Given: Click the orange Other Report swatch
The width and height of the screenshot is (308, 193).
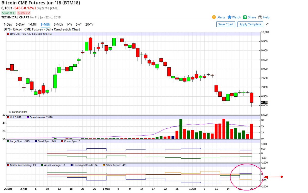Looking at the screenshot, I should click(103, 165).
